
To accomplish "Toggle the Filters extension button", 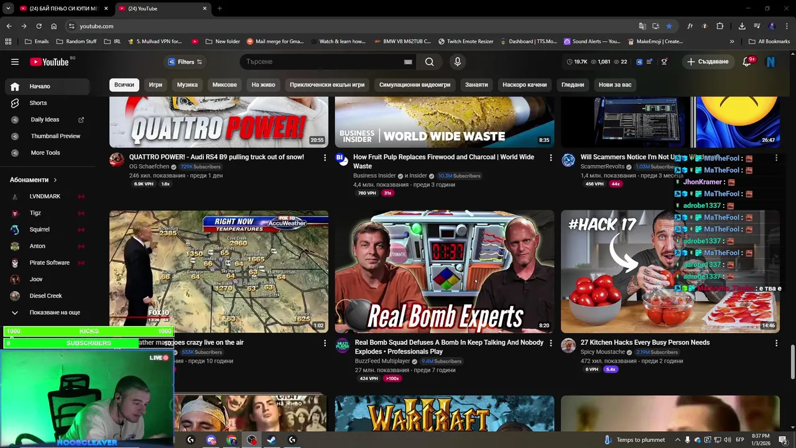I will pyautogui.click(x=185, y=62).
